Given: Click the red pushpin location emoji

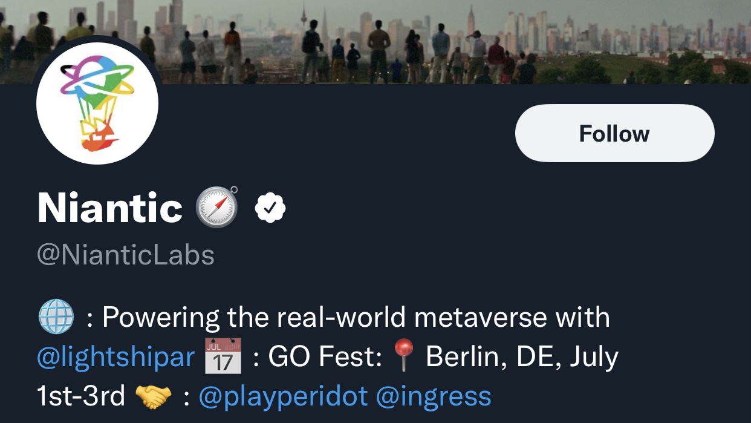Looking at the screenshot, I should 403,356.
